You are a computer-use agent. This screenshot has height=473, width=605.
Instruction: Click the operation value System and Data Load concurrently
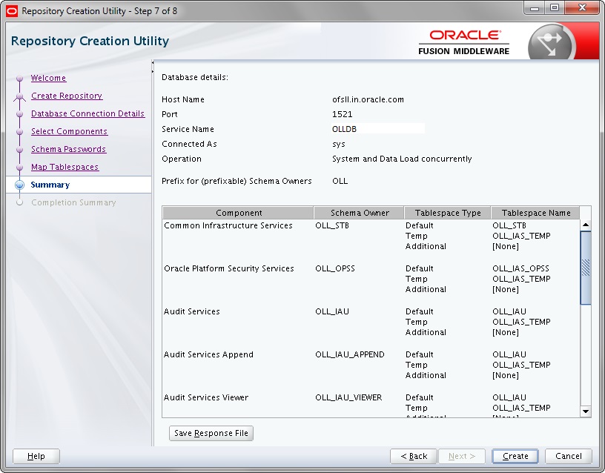[402, 159]
